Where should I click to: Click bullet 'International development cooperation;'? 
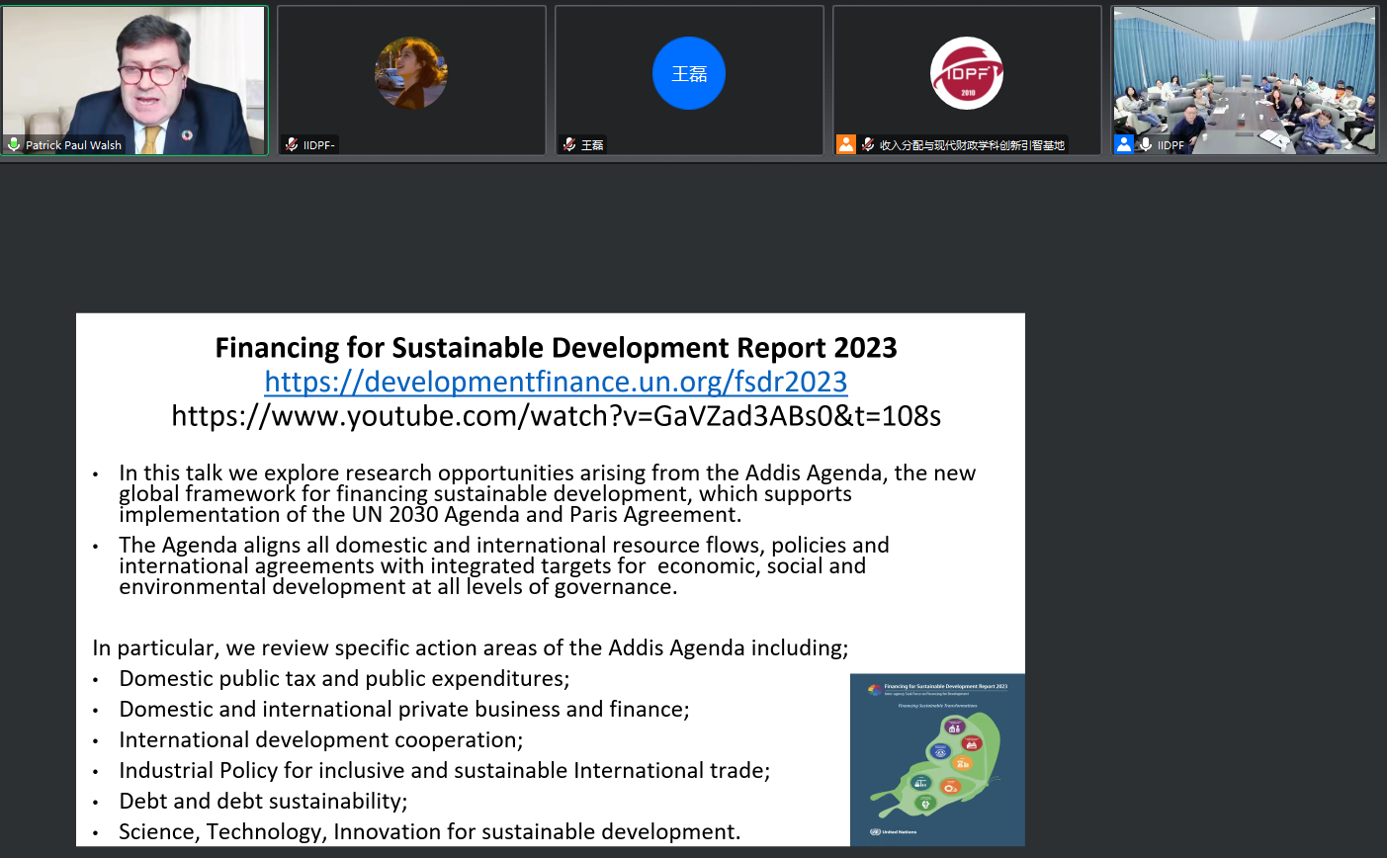[x=321, y=740]
